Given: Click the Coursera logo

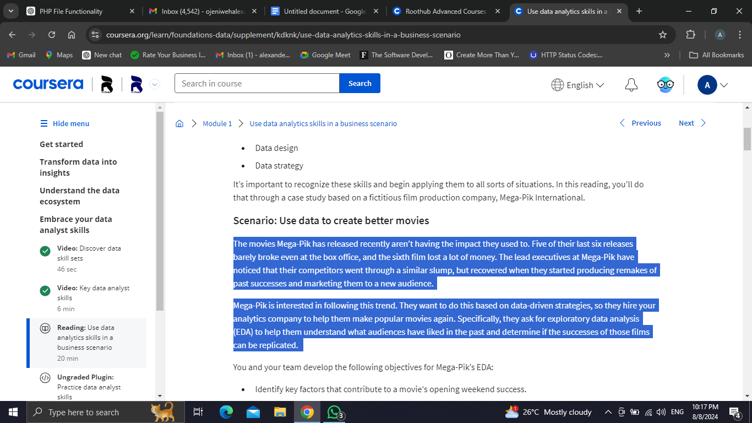Looking at the screenshot, I should tap(48, 84).
